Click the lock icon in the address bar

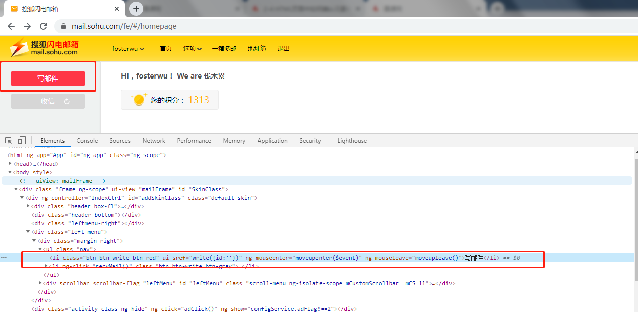63,26
